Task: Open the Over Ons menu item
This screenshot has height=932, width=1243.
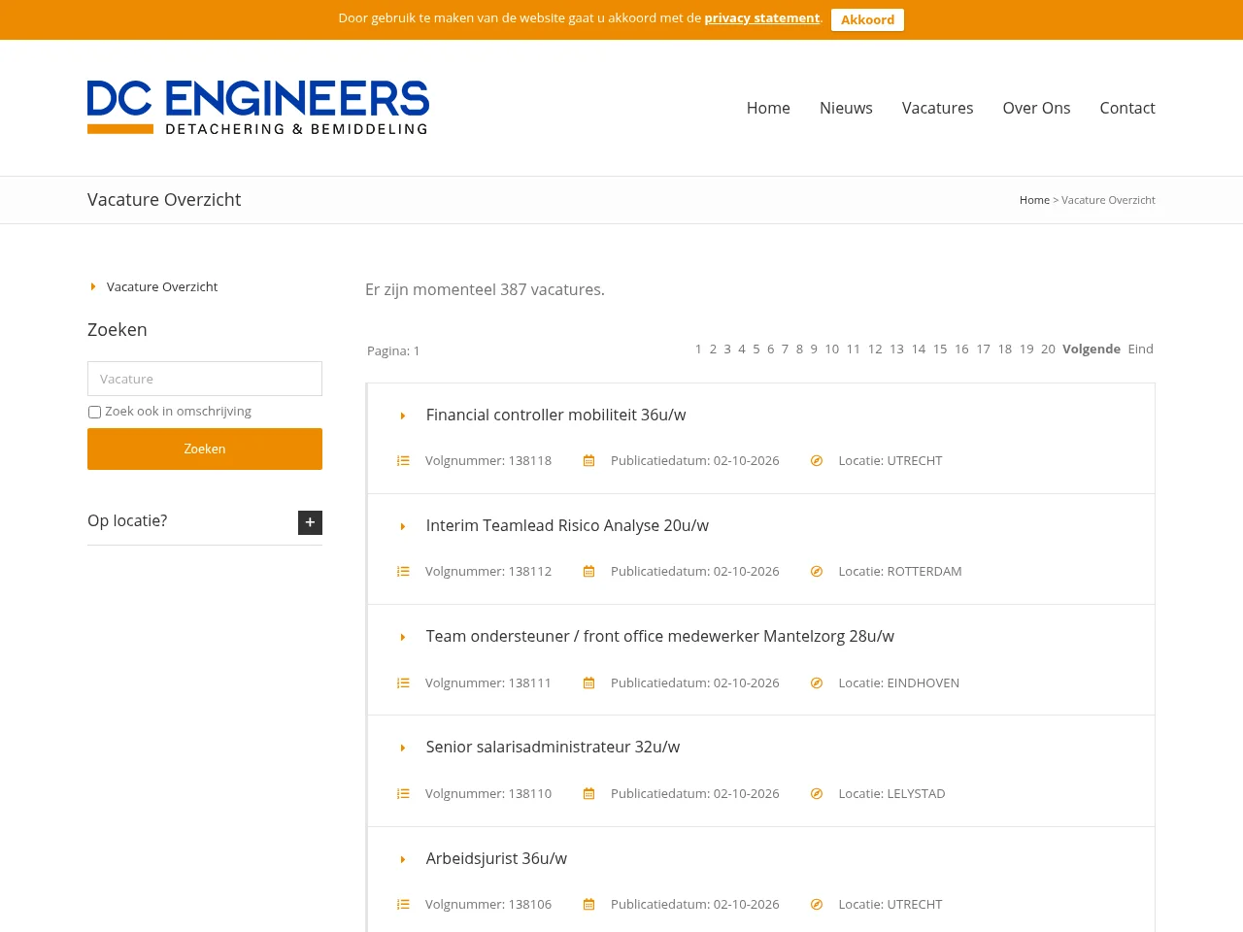Action: pyautogui.click(x=1036, y=108)
